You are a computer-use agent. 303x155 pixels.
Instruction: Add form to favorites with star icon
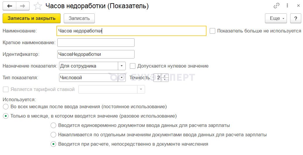pos(38,6)
